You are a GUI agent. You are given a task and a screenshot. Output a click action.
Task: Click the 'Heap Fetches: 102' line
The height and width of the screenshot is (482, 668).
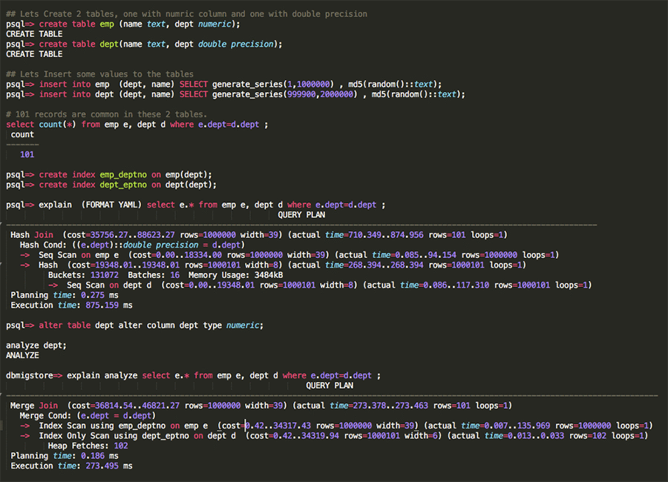tap(88, 446)
